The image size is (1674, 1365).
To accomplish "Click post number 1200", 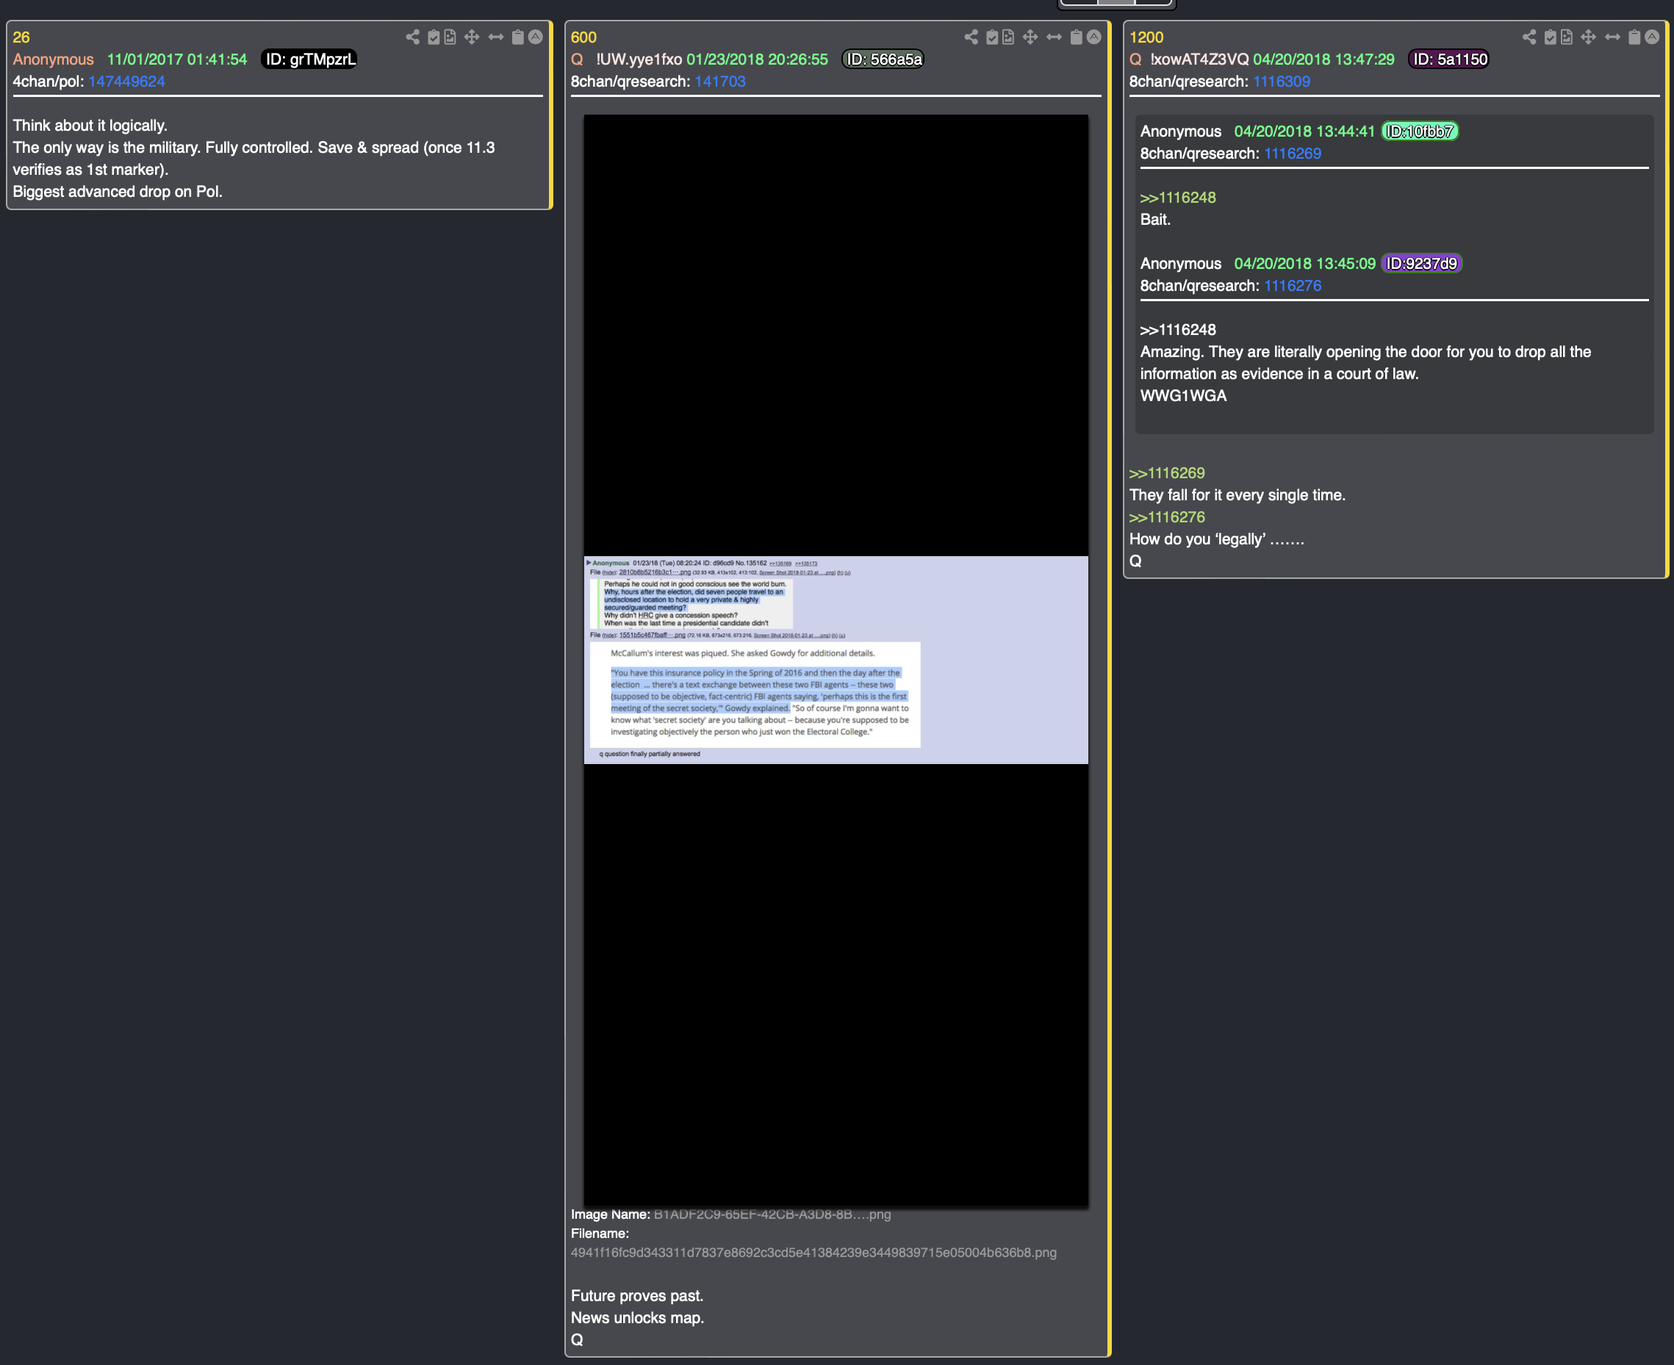I will click(x=1146, y=37).
